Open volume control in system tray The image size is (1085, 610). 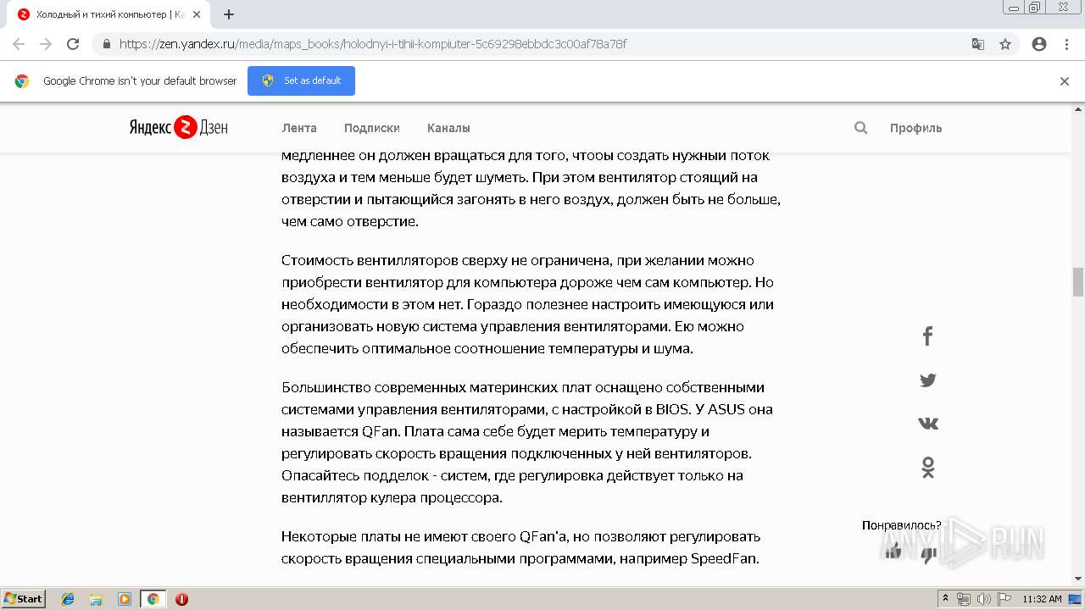[x=983, y=599]
